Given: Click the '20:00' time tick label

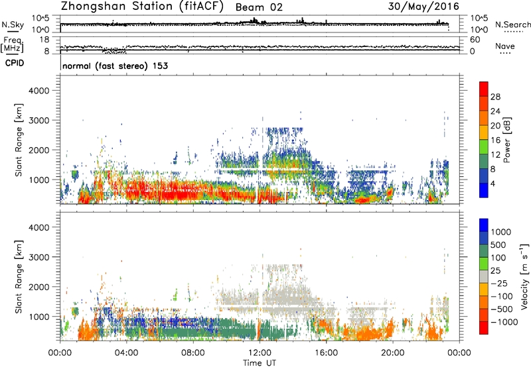Looking at the screenshot, I should (x=393, y=353).
